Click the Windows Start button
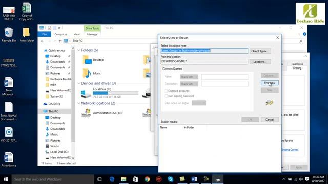Image resolution: width=328 pixels, height=184 pixels. (6, 179)
